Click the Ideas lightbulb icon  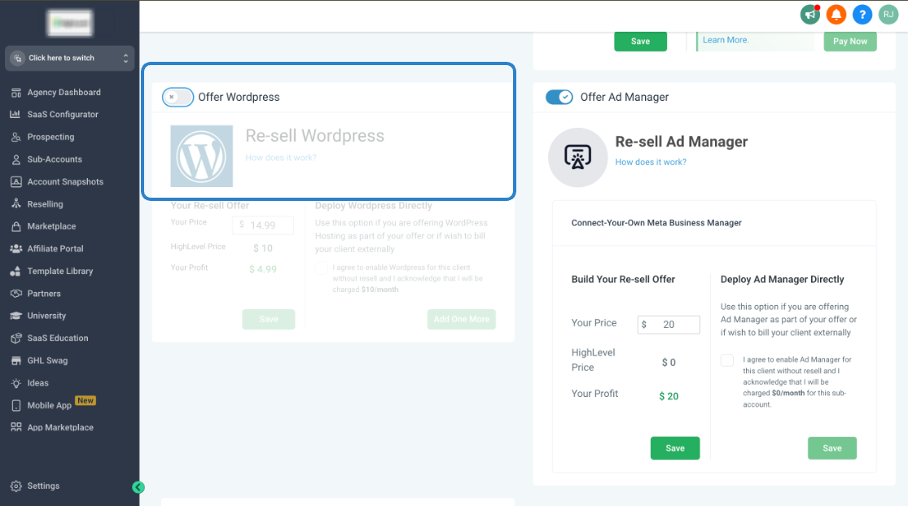(x=16, y=383)
